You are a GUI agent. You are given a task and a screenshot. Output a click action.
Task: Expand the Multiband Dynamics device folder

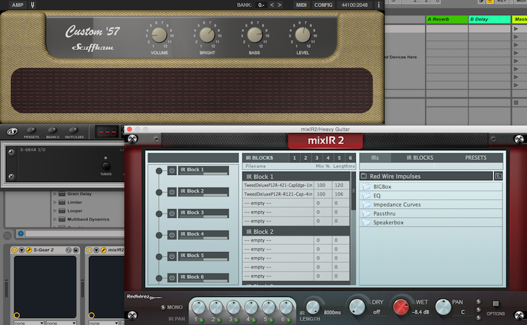55,219
